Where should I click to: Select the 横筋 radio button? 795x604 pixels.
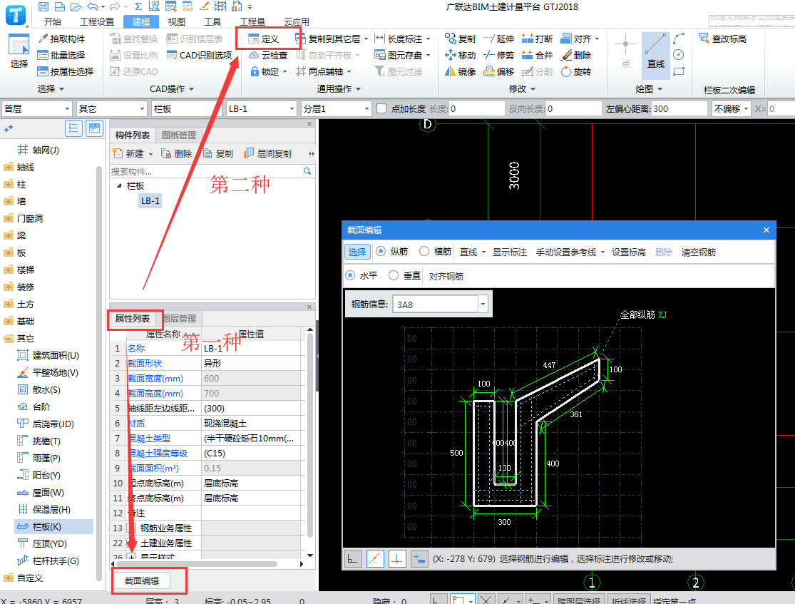[424, 252]
